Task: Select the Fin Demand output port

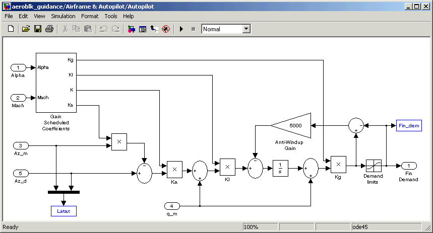Action: click(x=409, y=166)
